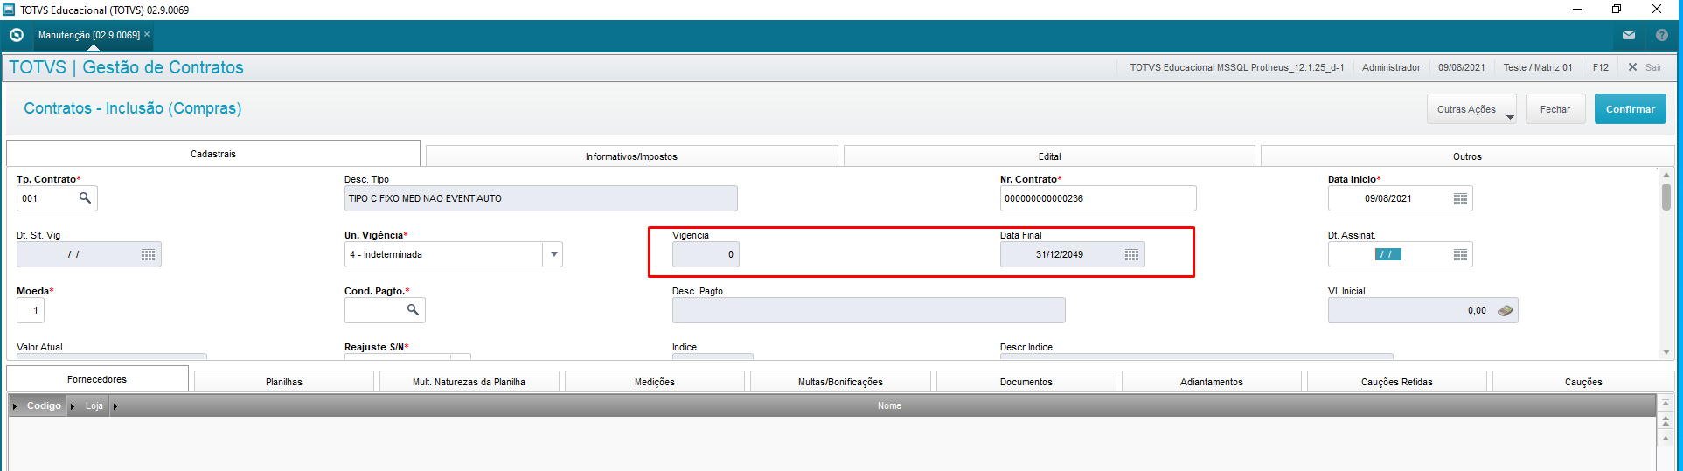This screenshot has width=1683, height=471.
Task: Open the Outras Ações dropdown
Action: (x=1471, y=109)
